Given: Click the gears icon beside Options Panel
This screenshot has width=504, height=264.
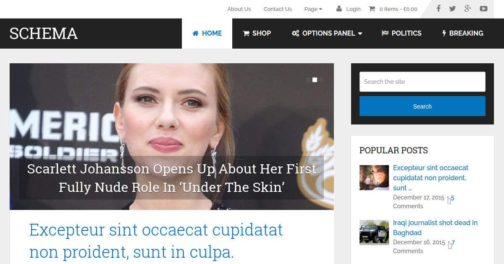Looking at the screenshot, I should (x=295, y=34).
